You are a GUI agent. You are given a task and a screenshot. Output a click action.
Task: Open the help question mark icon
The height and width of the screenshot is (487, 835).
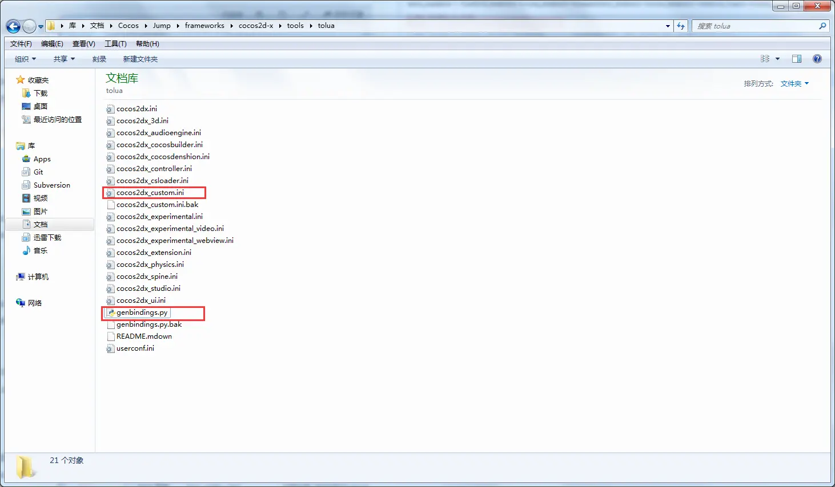click(x=817, y=59)
